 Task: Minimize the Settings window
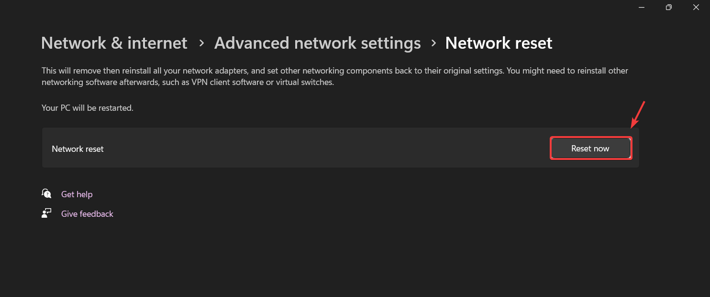click(x=641, y=7)
